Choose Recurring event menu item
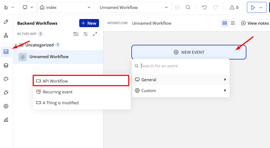Image resolution: width=270 pixels, height=148 pixels. pyautogui.click(x=58, y=92)
